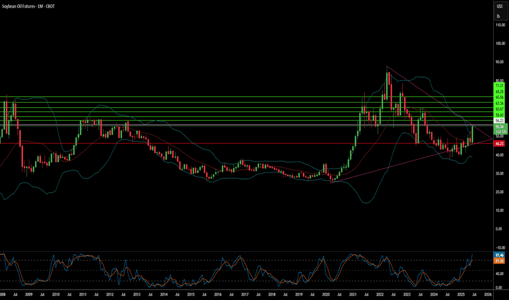Click the 2025 label on time axis
The height and width of the screenshot is (300, 509).
(x=460, y=295)
